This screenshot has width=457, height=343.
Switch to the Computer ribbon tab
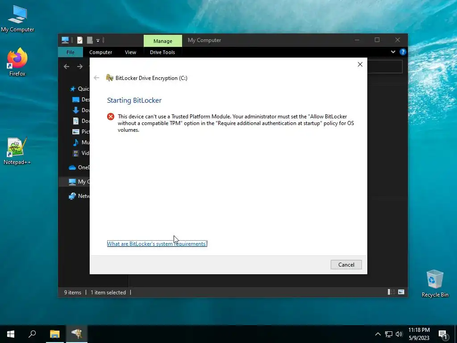coord(100,52)
